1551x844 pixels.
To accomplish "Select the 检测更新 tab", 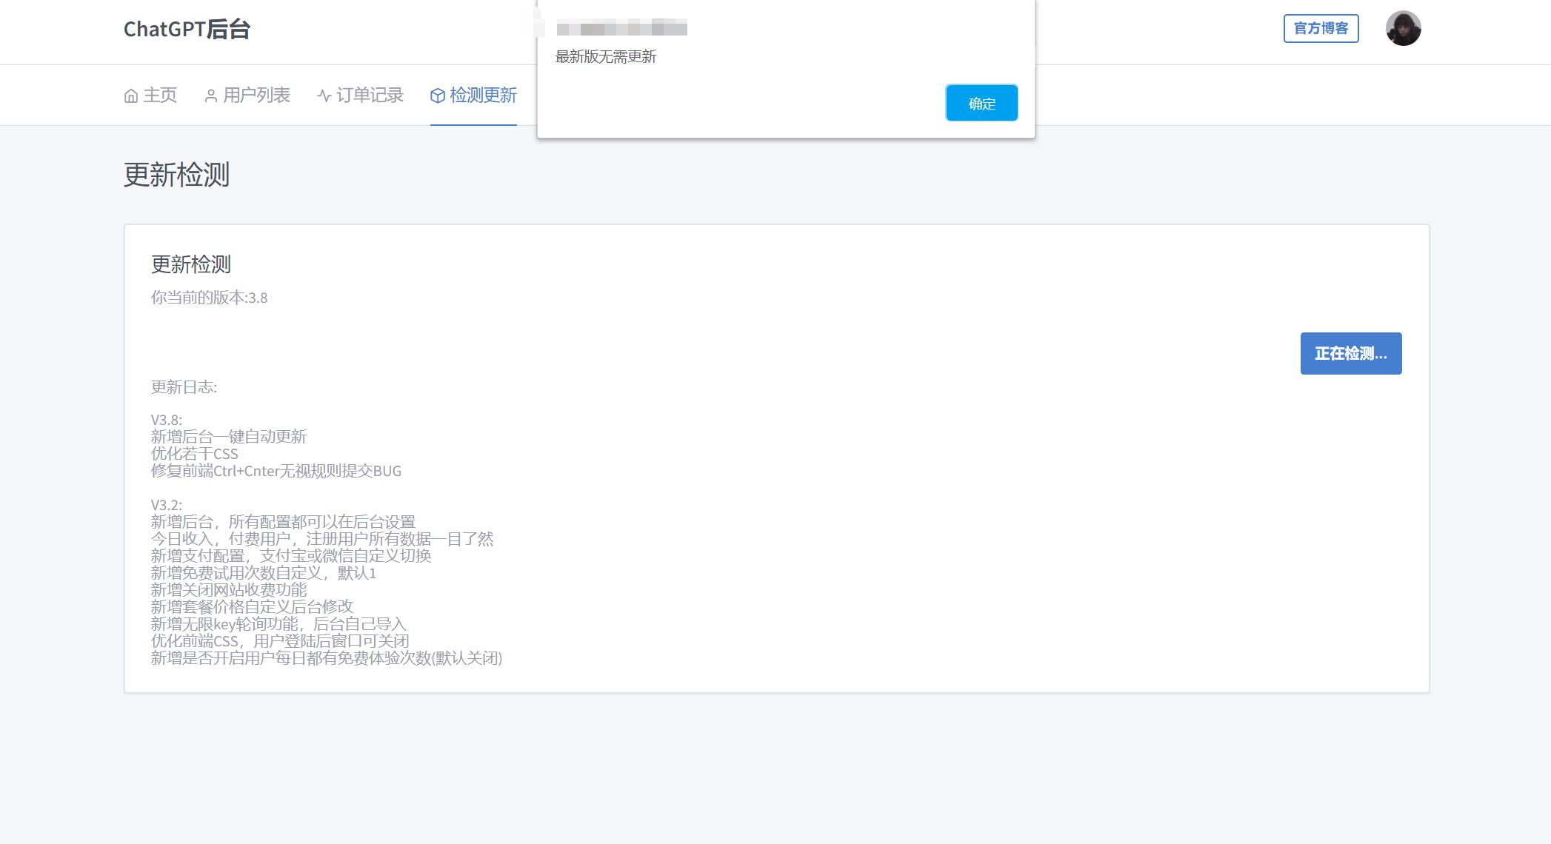I will coord(473,96).
